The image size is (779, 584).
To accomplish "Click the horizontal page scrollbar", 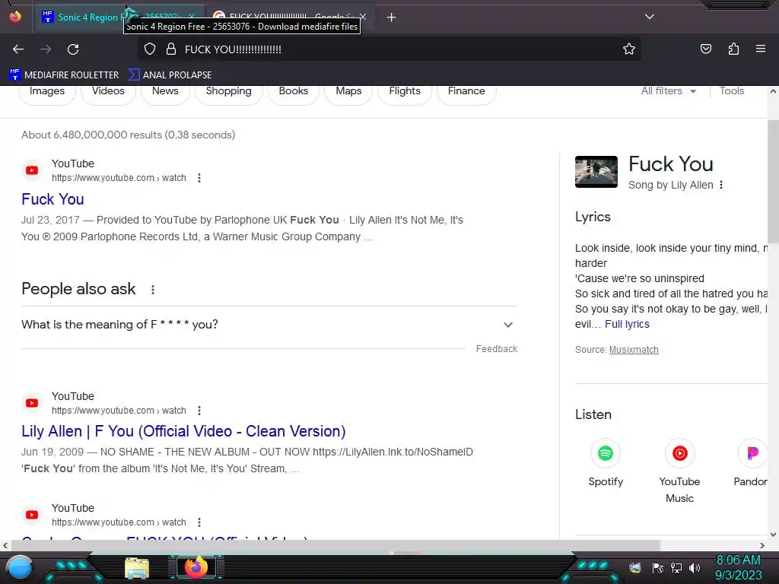I will pyautogui.click(x=335, y=545).
